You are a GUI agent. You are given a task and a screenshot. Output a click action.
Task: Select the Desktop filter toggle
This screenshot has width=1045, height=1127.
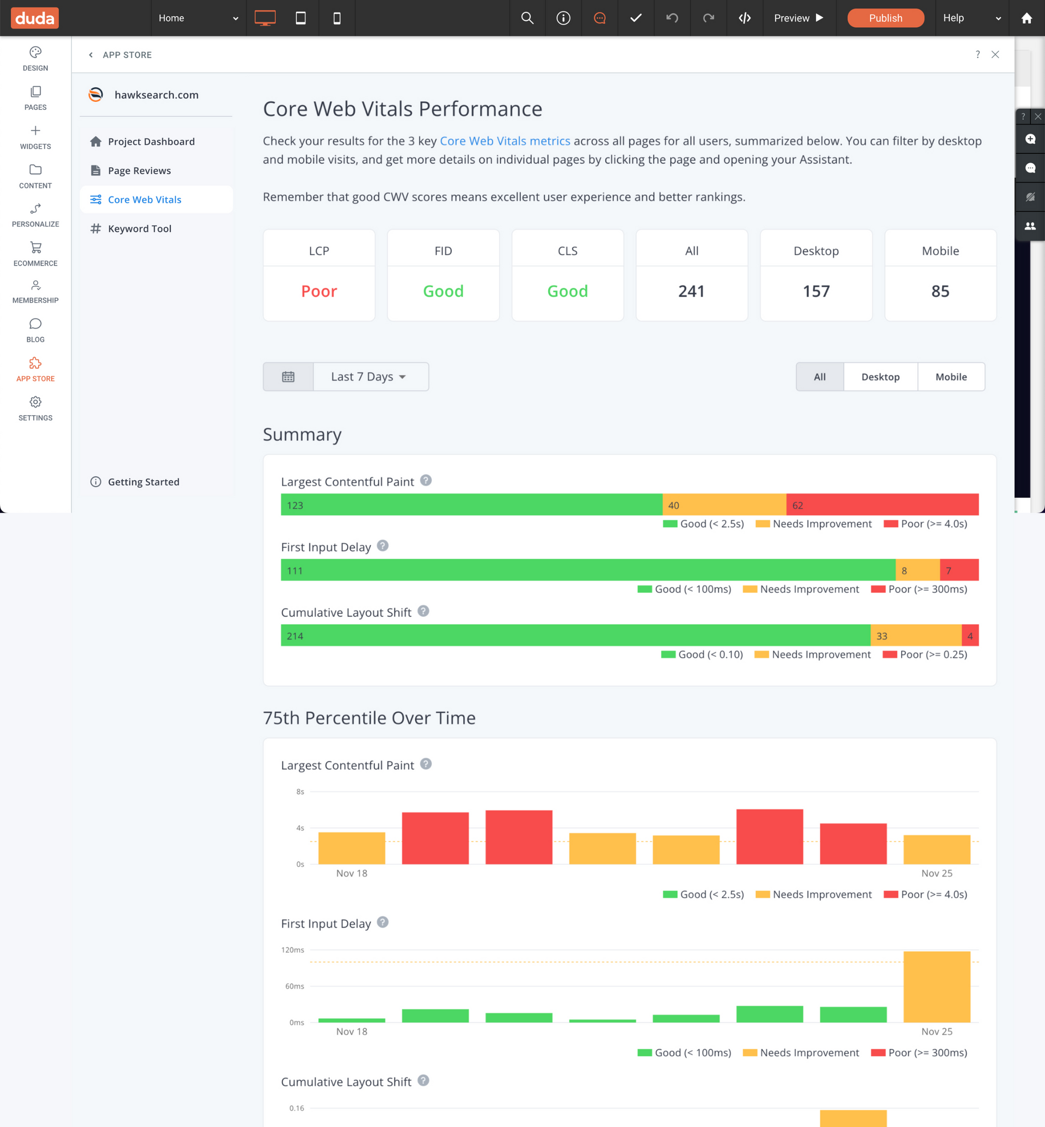(x=880, y=377)
